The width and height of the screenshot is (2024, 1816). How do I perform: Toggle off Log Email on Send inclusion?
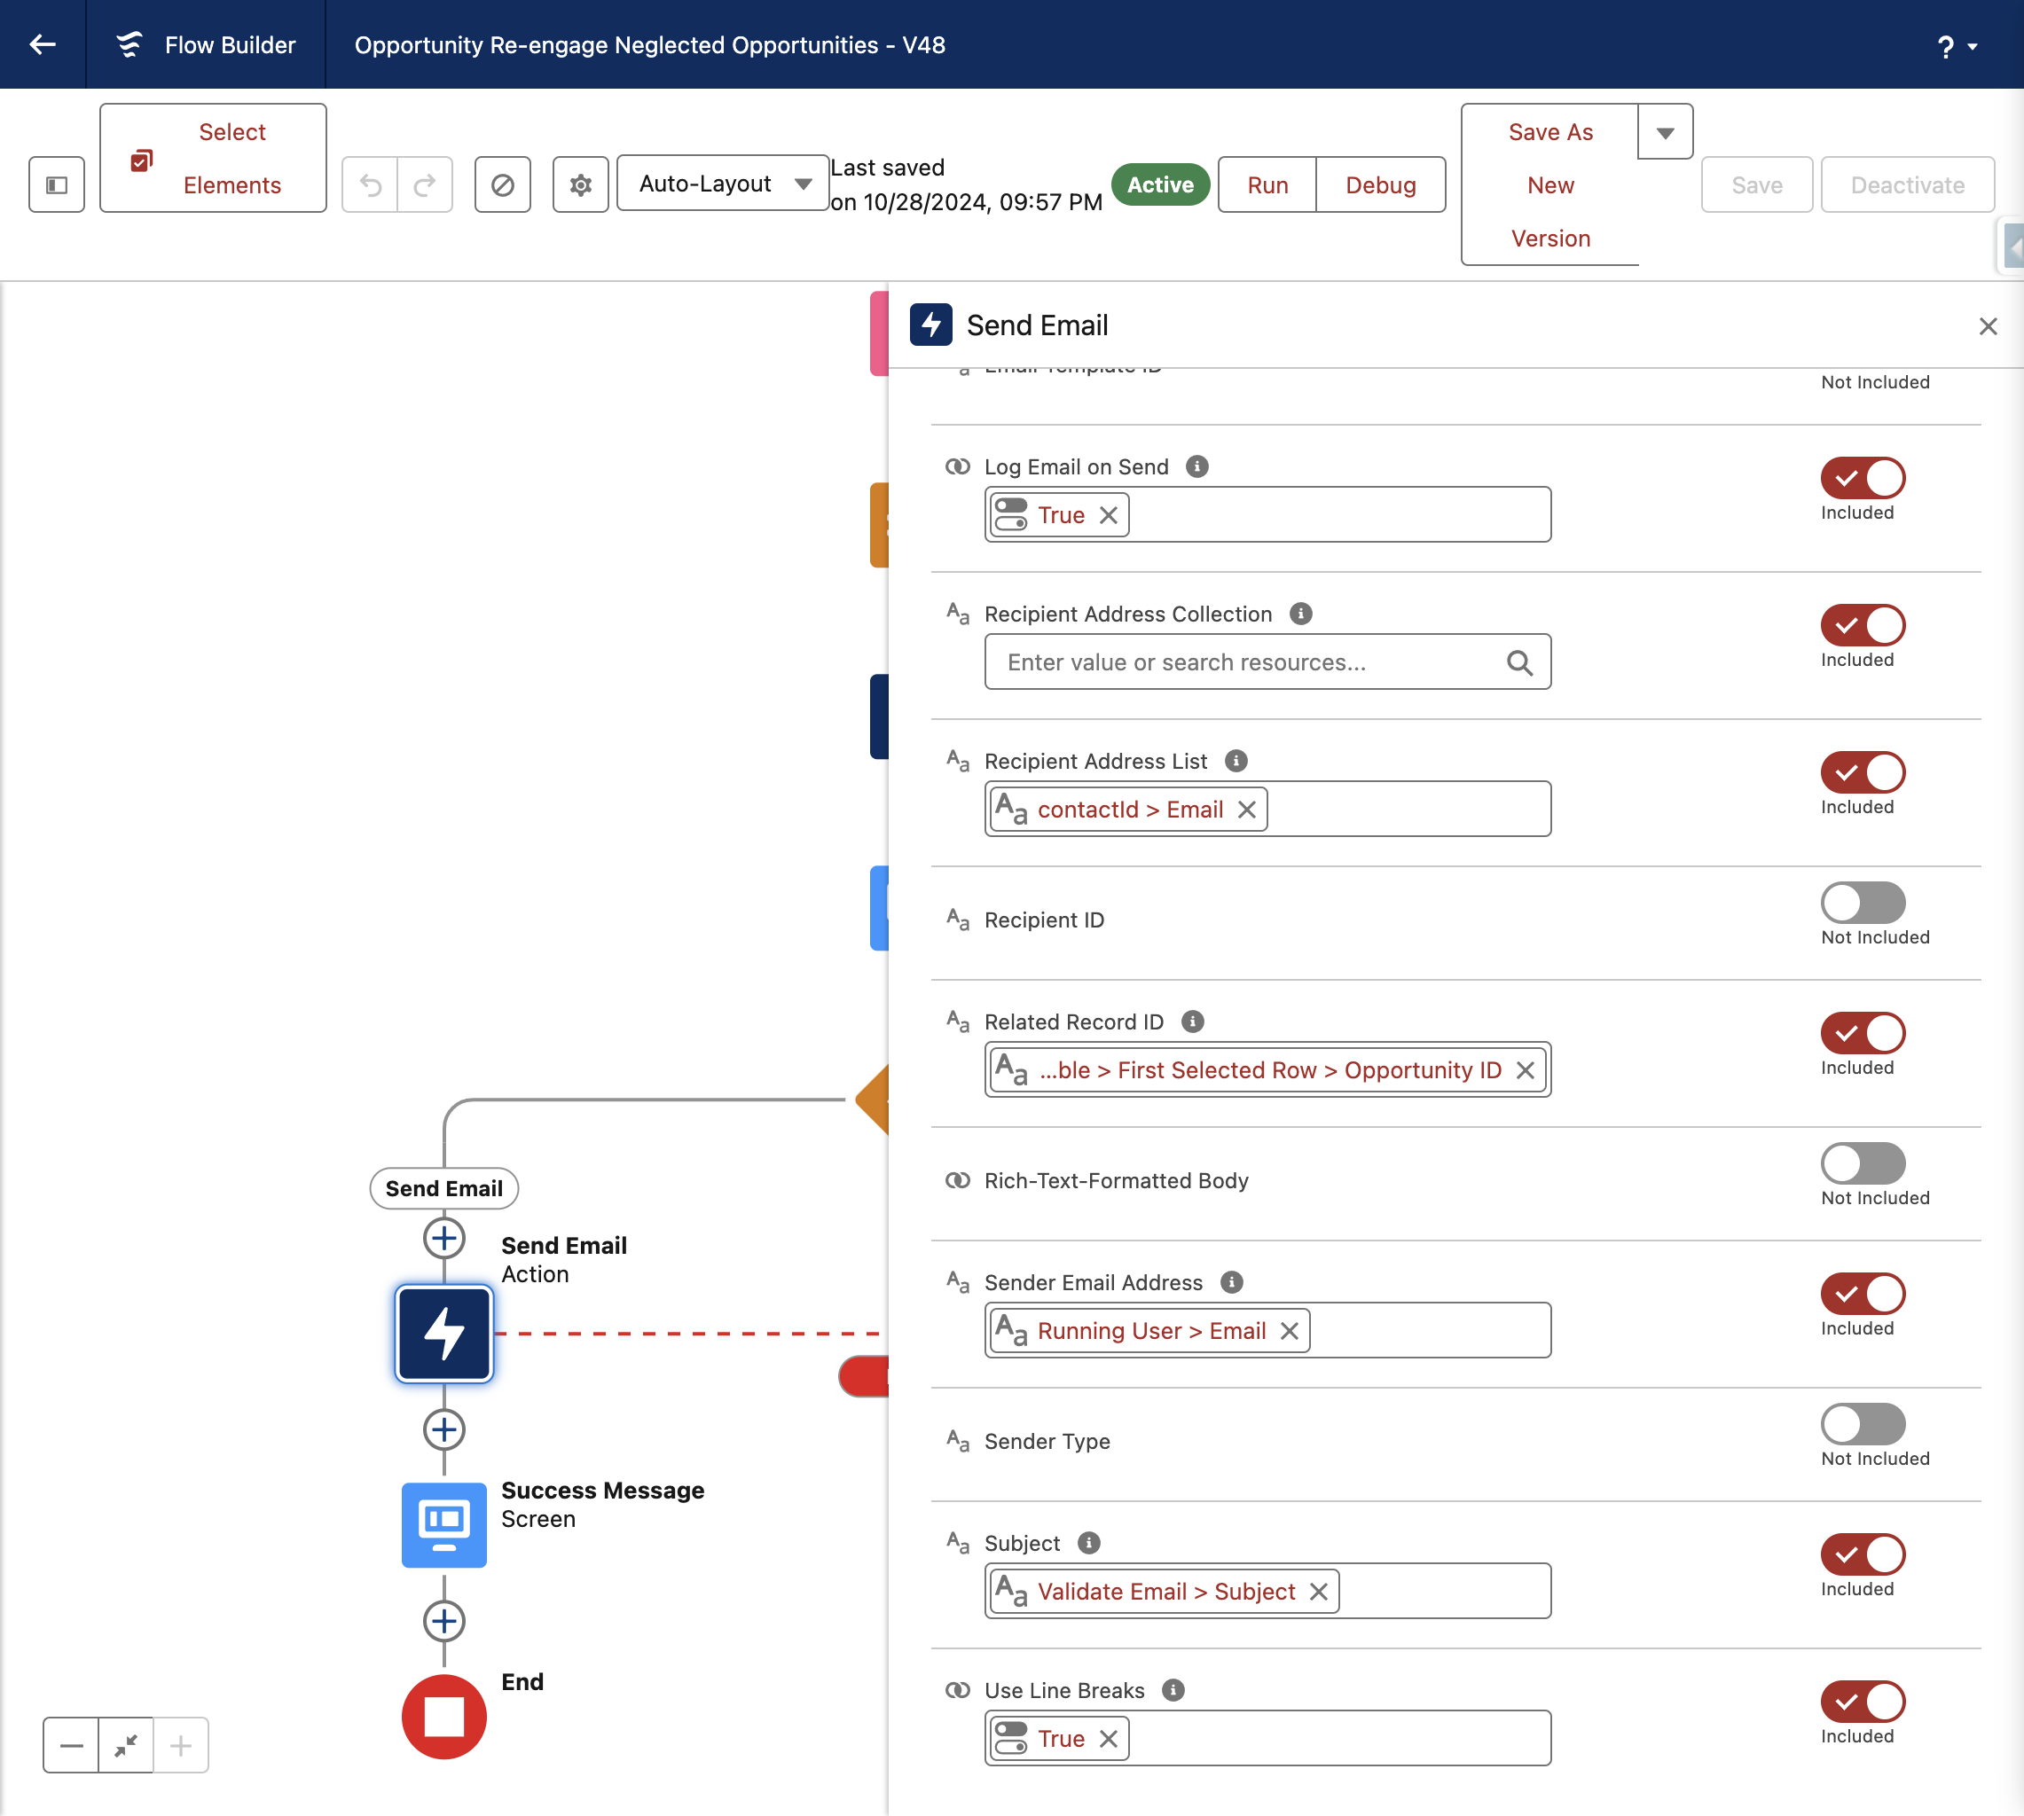1863,478
